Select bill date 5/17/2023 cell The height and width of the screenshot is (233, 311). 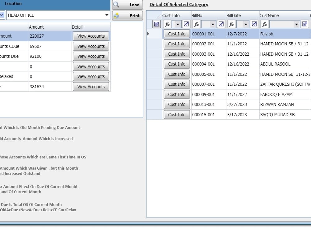(243, 115)
